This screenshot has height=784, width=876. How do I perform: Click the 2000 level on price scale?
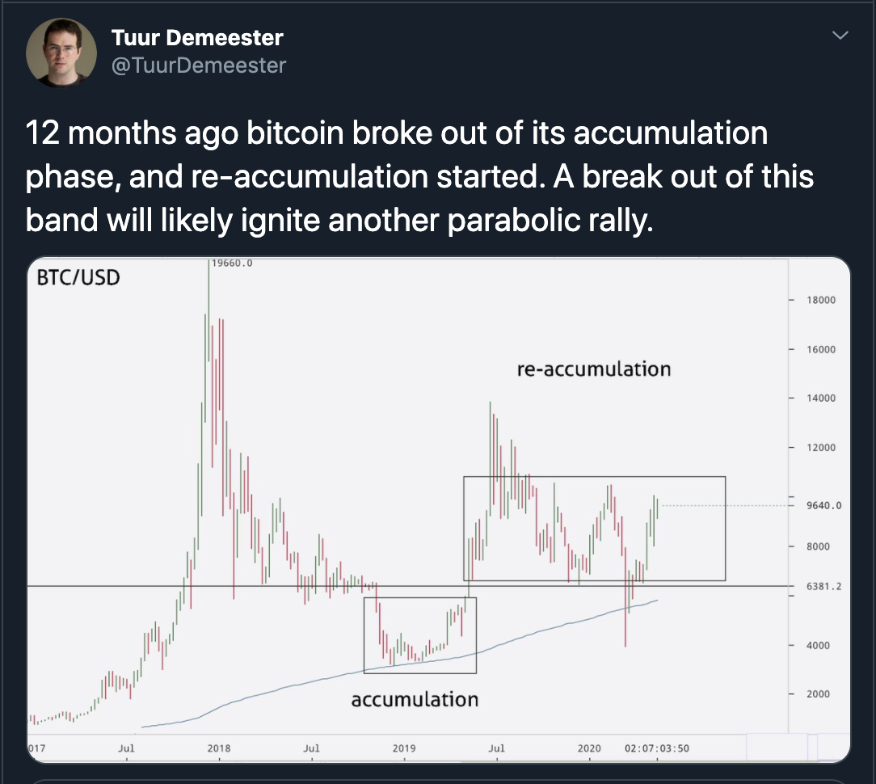click(x=819, y=694)
